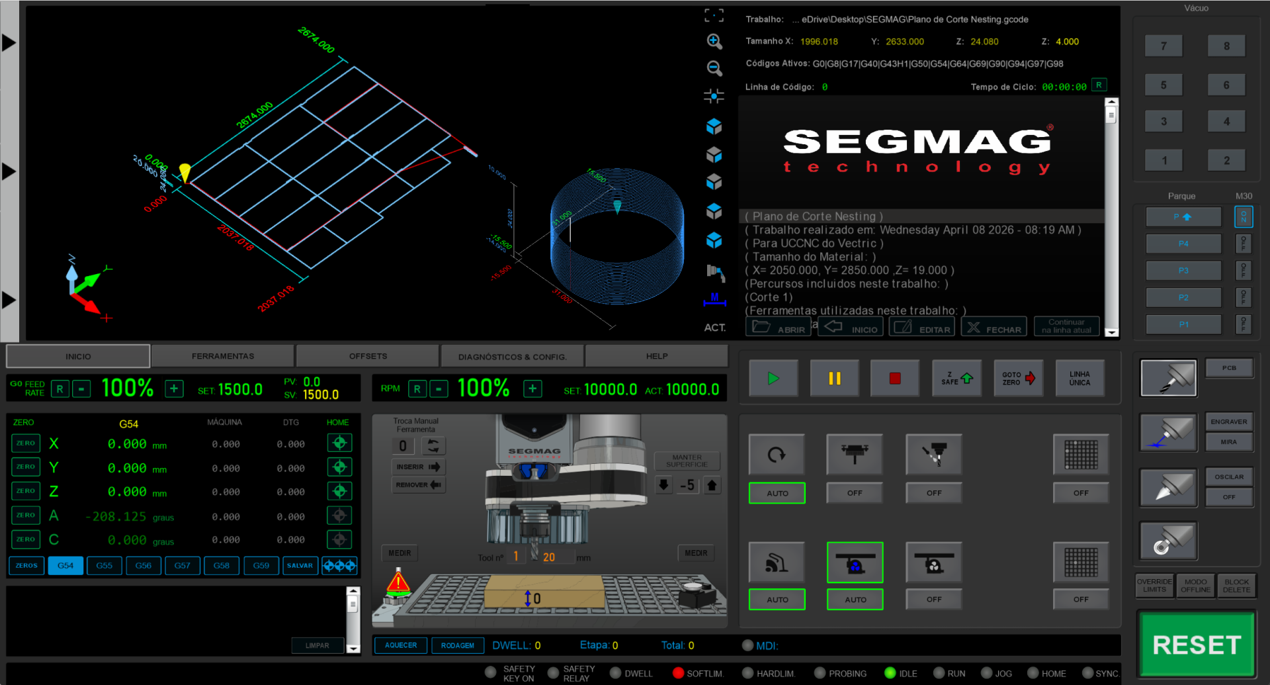The height and width of the screenshot is (685, 1270).
Task: Click the manual tool number field showing 0
Action: tap(403, 445)
